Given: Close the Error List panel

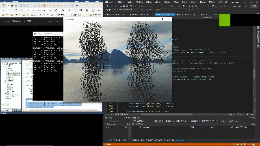Looking at the screenshot, I should point(254,118).
